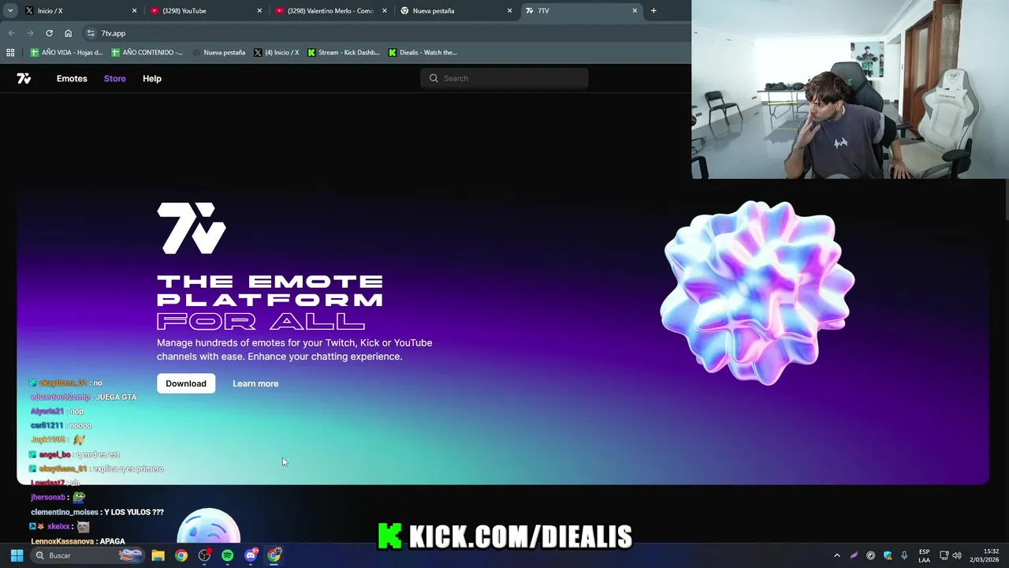
Task: Open the Store page
Action: pyautogui.click(x=115, y=78)
